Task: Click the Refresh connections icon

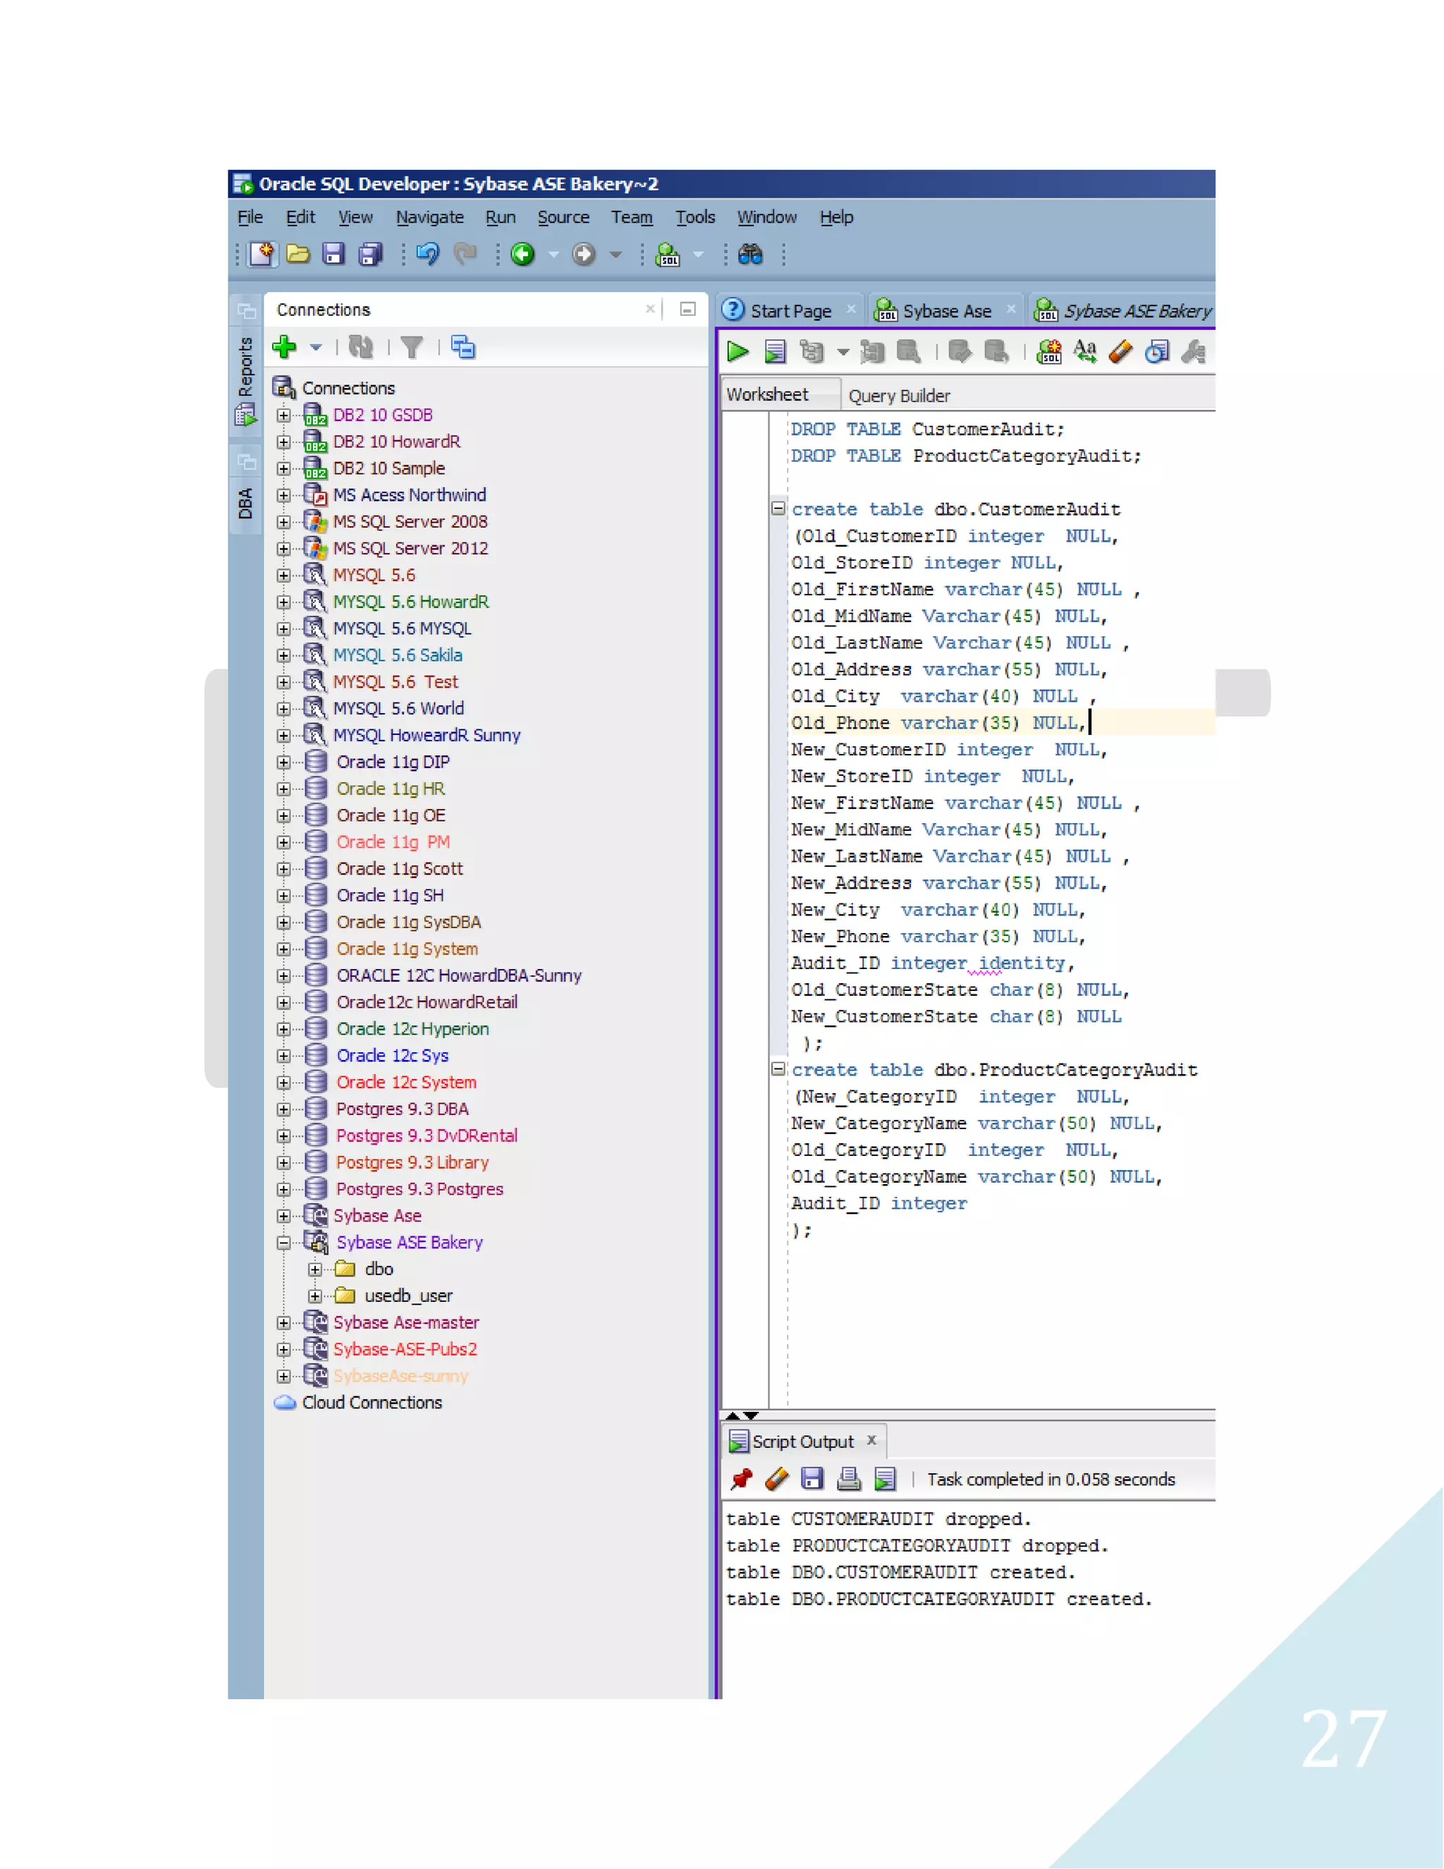Action: 361,348
